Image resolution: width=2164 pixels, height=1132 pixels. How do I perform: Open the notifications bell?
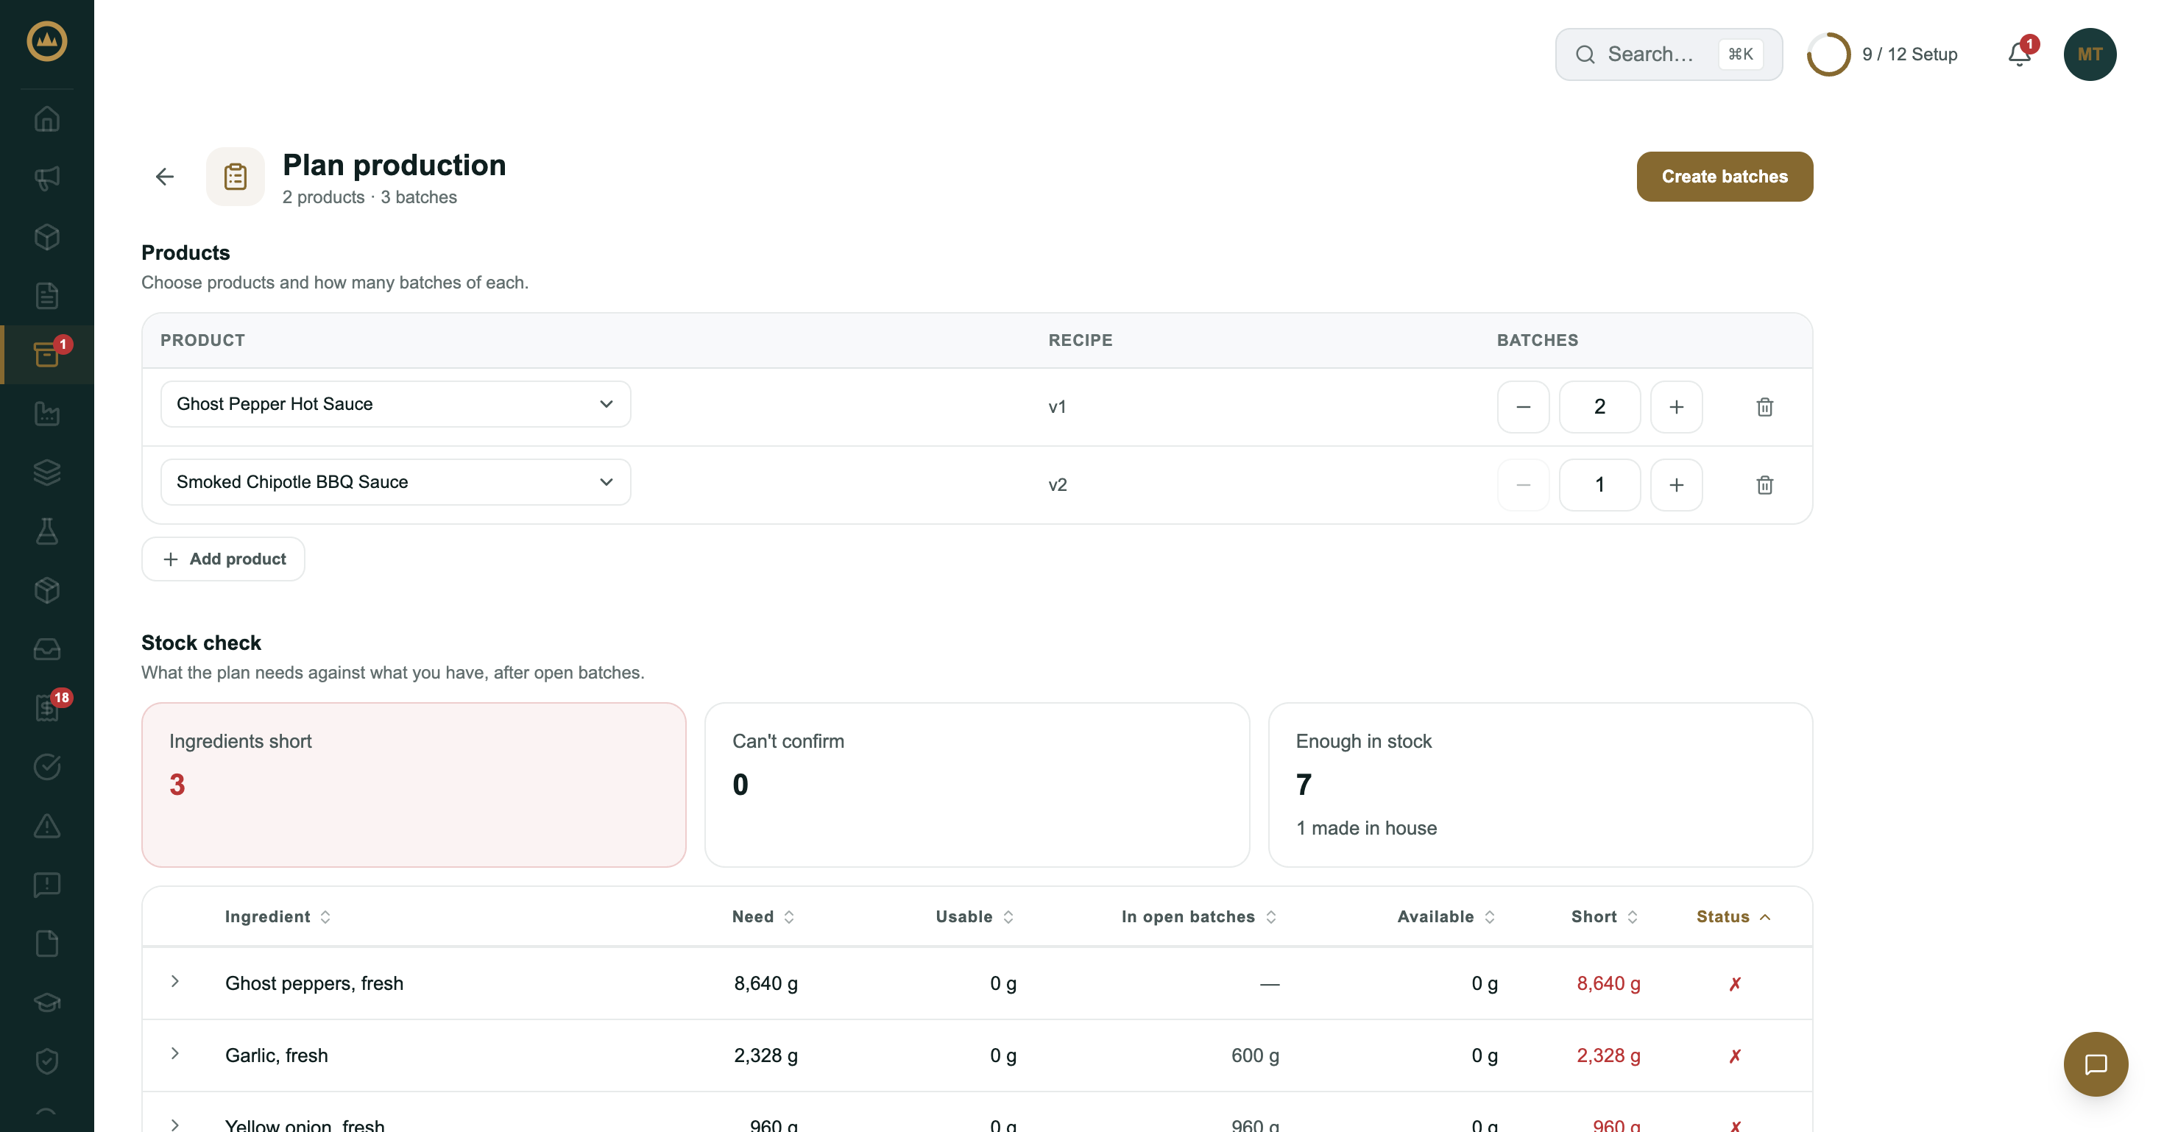(2020, 54)
